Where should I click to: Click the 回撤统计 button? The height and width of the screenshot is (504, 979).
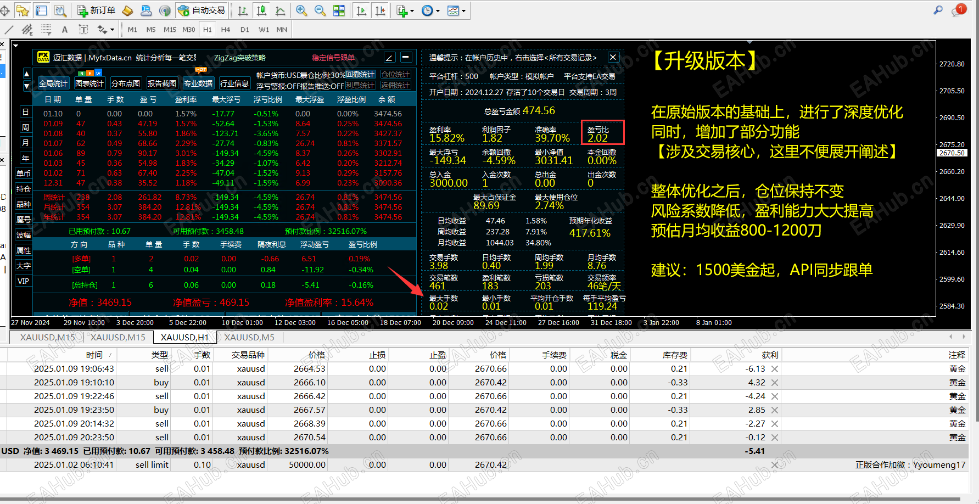tap(361, 74)
